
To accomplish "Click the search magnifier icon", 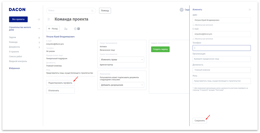I will pos(92,11).
